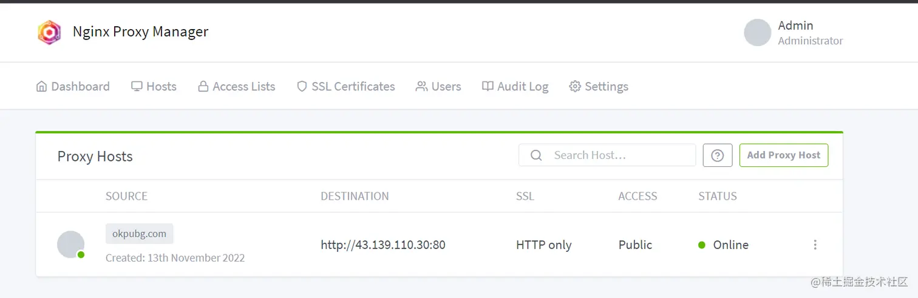918x298 pixels.
Task: Click the Admin username label
Action: point(795,25)
